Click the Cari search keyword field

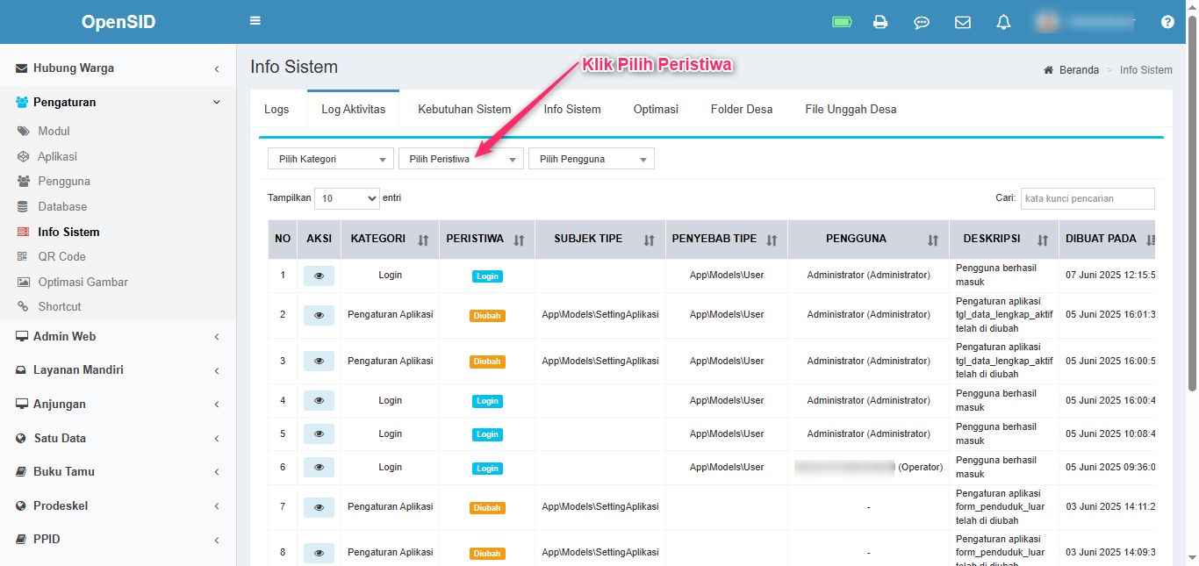tap(1088, 198)
